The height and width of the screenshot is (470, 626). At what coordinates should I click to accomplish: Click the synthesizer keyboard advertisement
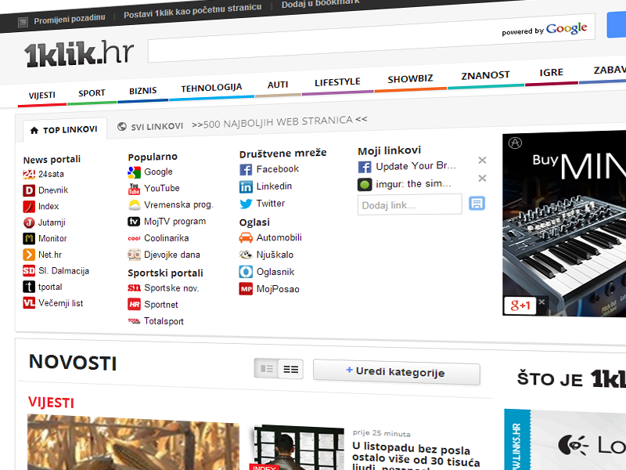click(564, 225)
